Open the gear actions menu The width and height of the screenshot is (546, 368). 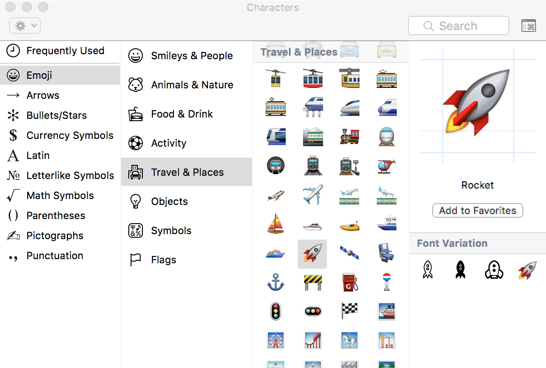pos(25,25)
